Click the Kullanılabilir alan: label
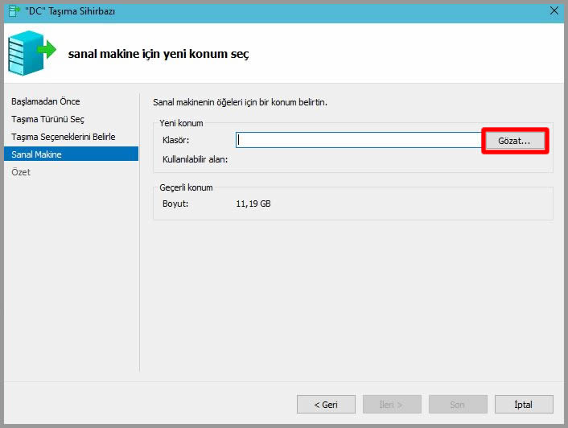Image resolution: width=568 pixels, height=428 pixels. click(196, 159)
